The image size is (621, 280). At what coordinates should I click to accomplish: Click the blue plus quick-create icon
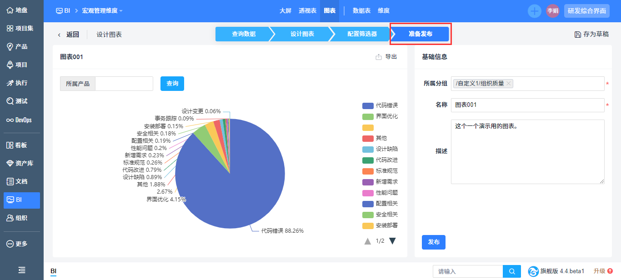[534, 11]
